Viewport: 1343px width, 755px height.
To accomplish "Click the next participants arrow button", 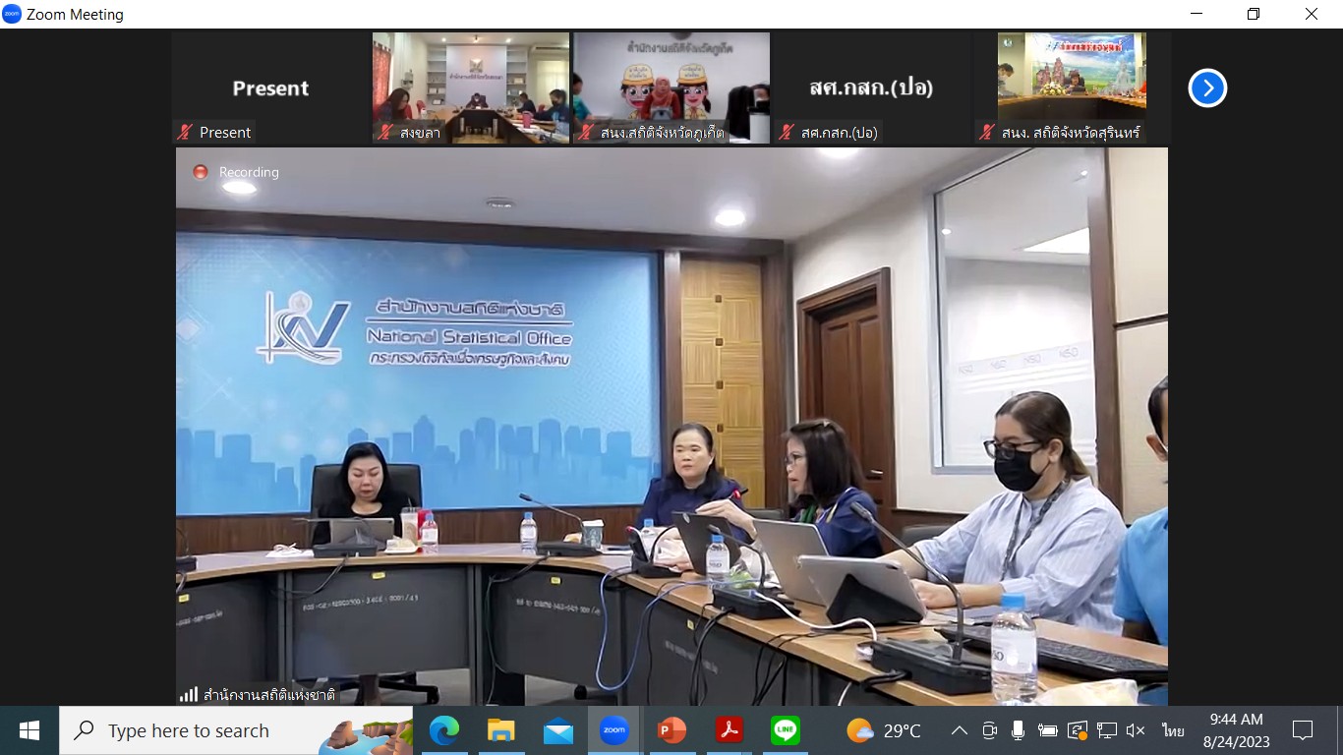I will pyautogui.click(x=1206, y=88).
